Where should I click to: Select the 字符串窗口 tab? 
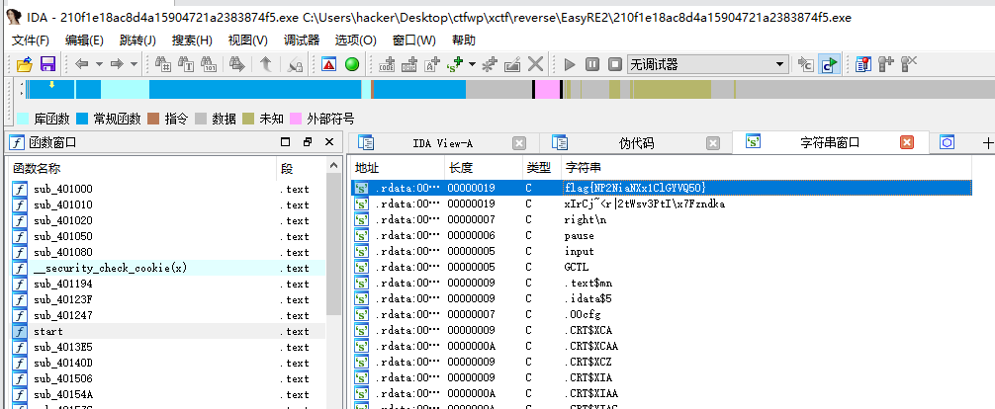tap(831, 142)
